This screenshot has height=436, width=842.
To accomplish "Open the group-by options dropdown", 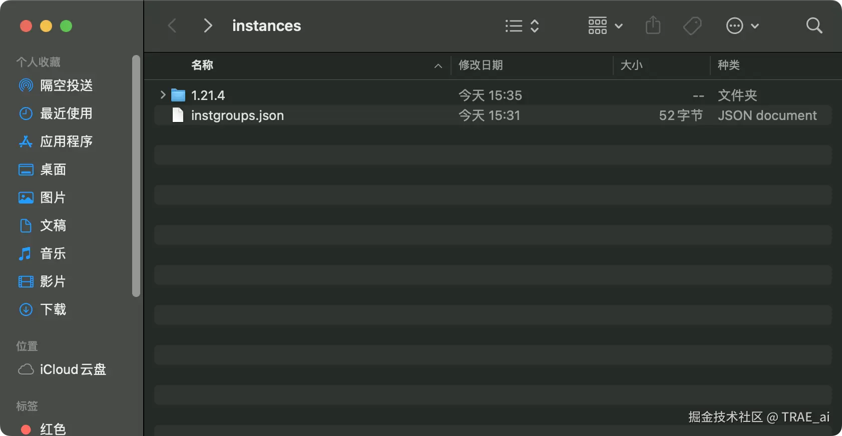I will click(x=605, y=26).
